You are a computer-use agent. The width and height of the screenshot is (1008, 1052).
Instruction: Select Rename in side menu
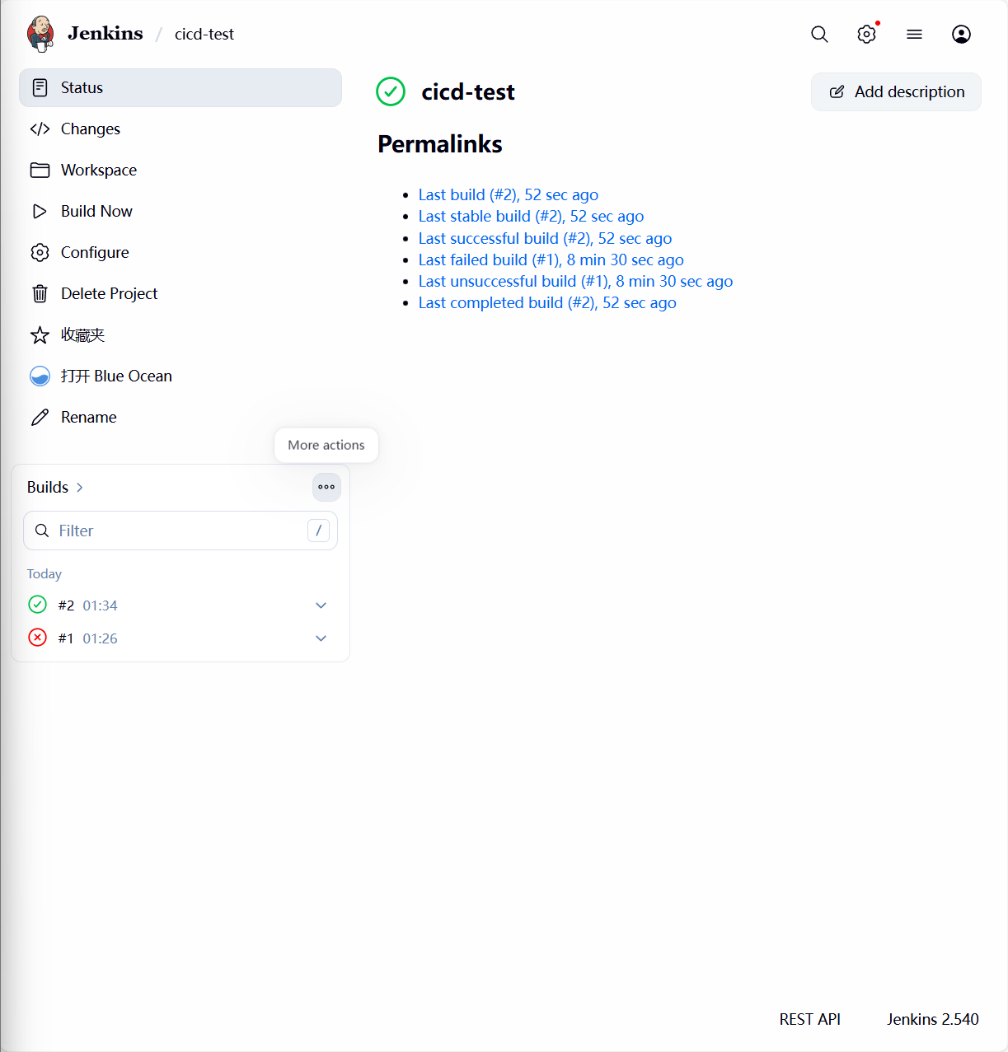pyautogui.click(x=181, y=417)
